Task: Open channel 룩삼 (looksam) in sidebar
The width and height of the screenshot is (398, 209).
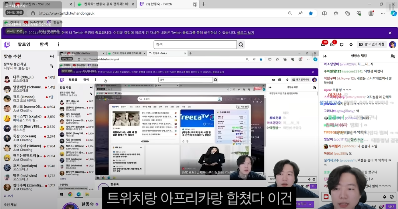Action: coord(29,138)
